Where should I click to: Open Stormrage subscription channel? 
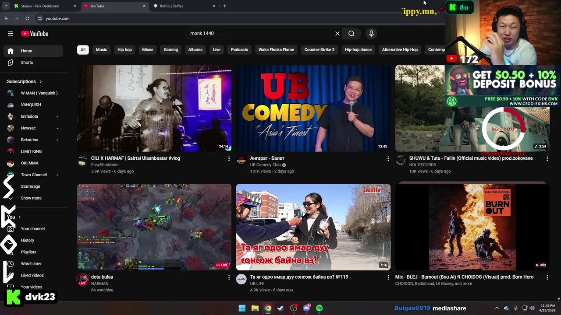tap(33, 186)
